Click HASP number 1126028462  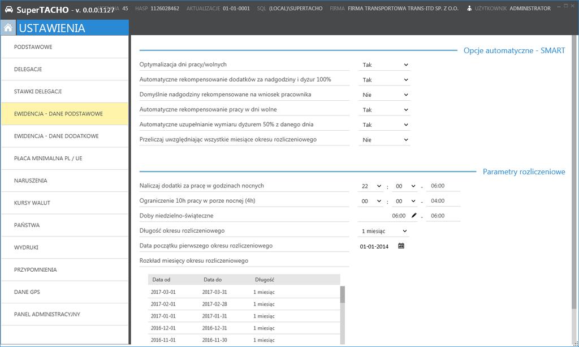165,8
